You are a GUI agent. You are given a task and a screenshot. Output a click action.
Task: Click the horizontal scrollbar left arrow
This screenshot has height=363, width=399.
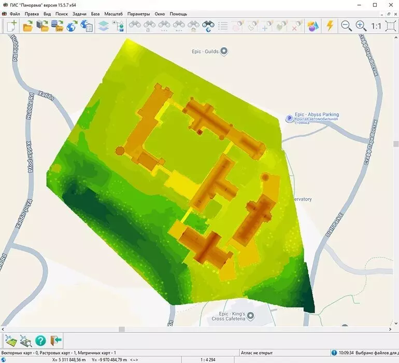[x=3, y=329]
